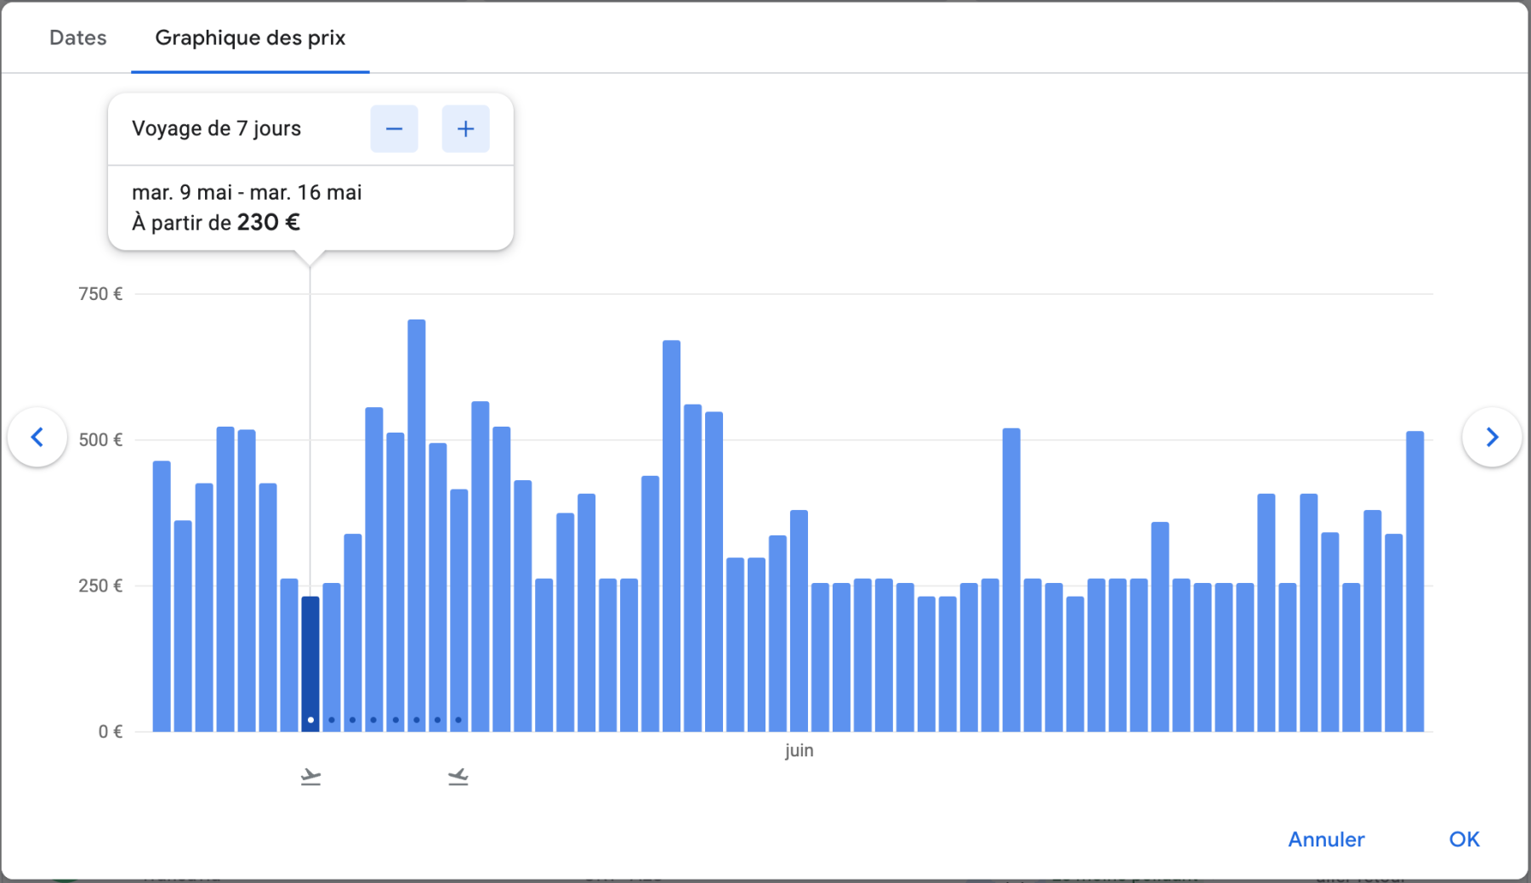
Task: Click the landing plane icon below chart
Action: [x=458, y=777]
